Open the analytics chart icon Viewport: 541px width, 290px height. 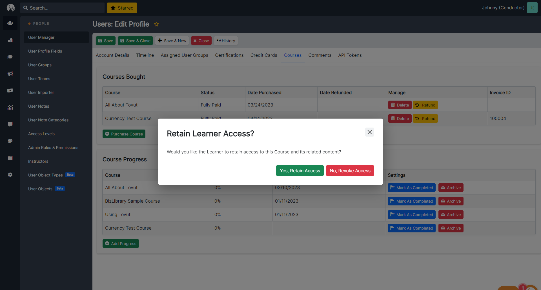[x=10, y=107]
